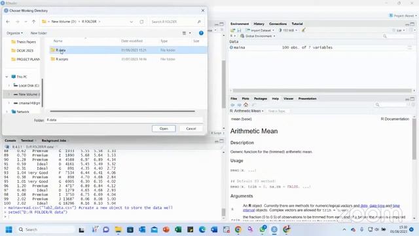The width and height of the screenshot is (419, 236).
Task: Select PROJECT PLAN folder in sidebar
Action: pos(26,60)
